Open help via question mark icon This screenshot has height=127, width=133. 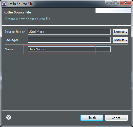coord(9,117)
